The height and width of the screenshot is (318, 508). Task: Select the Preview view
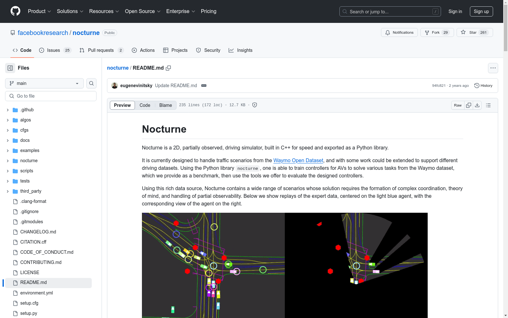pos(122,105)
